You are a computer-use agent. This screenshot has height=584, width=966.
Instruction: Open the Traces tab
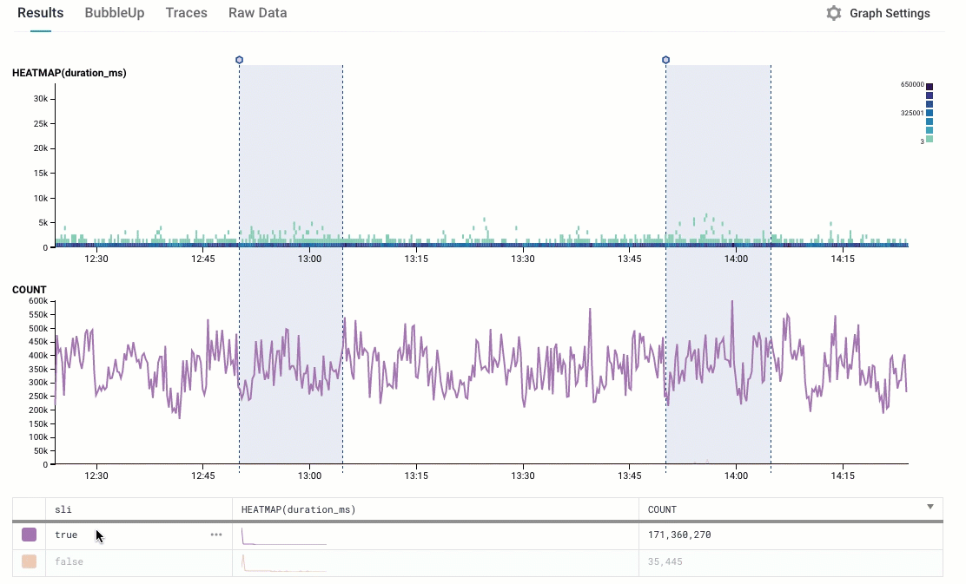click(x=186, y=13)
